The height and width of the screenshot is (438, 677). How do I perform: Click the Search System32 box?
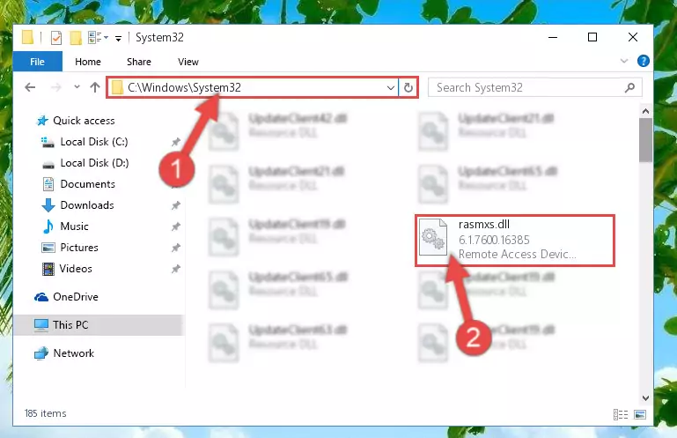click(534, 87)
